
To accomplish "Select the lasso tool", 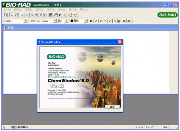I will coord(16,15).
